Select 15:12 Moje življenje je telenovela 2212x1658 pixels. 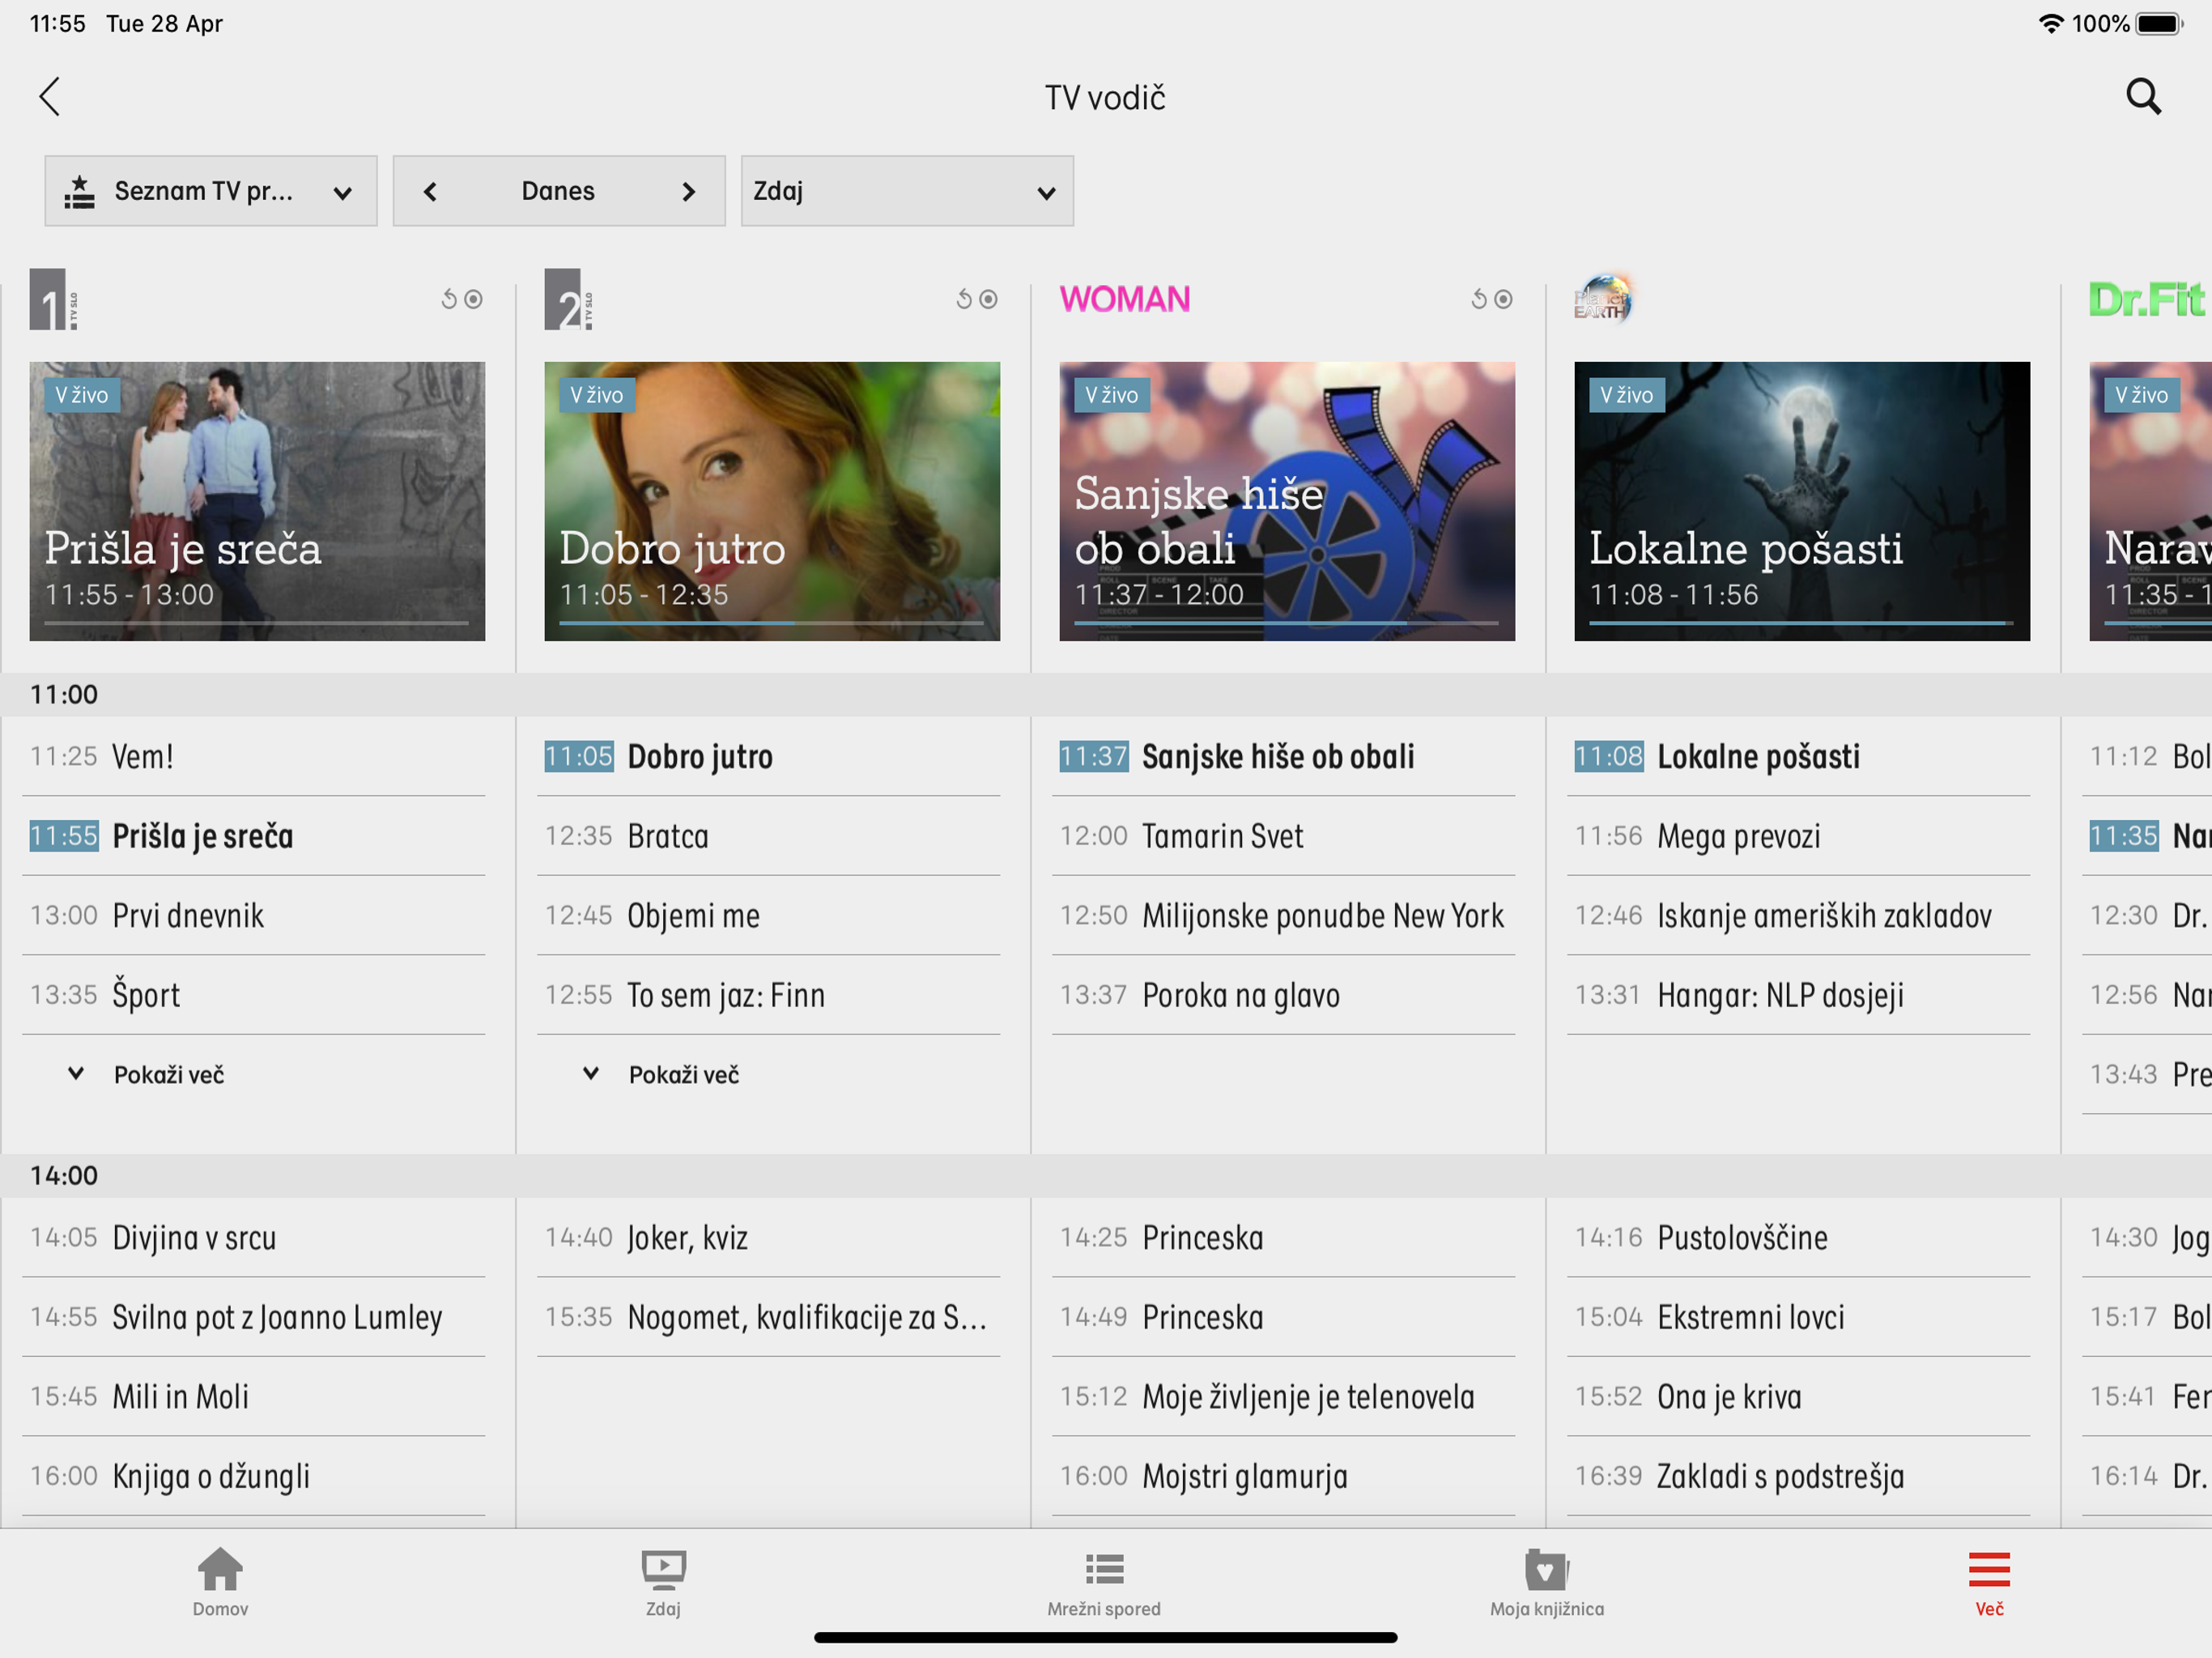(1284, 1397)
